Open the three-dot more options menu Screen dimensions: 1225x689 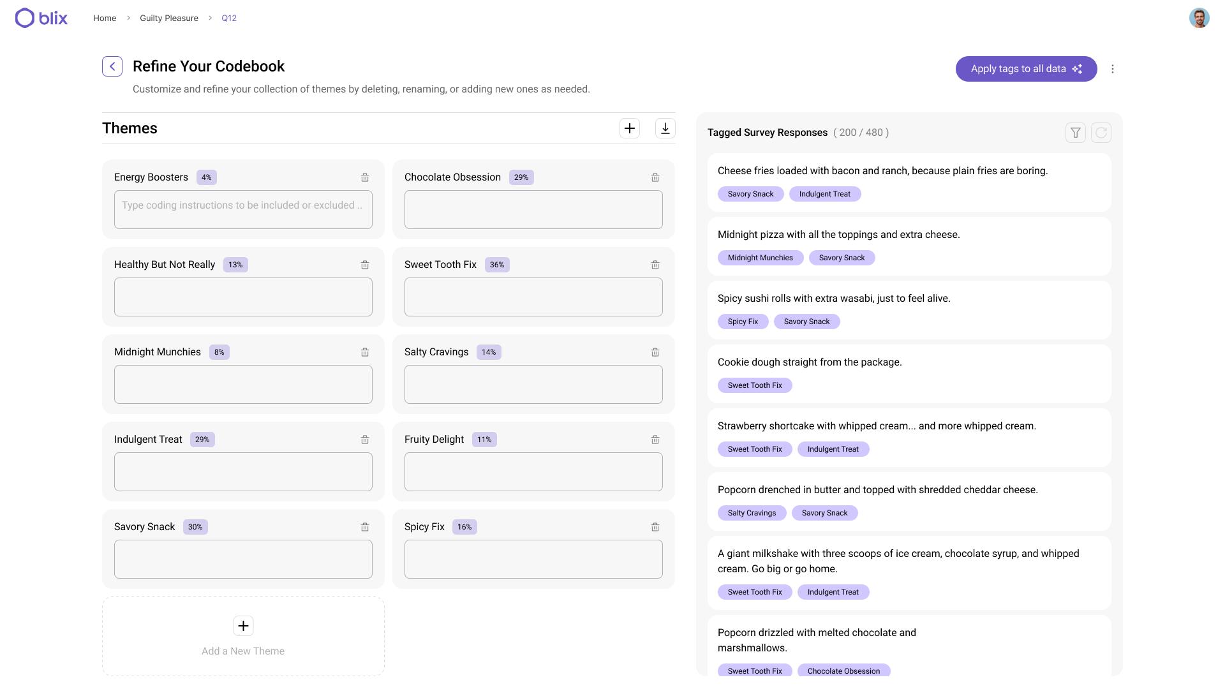1113,69
